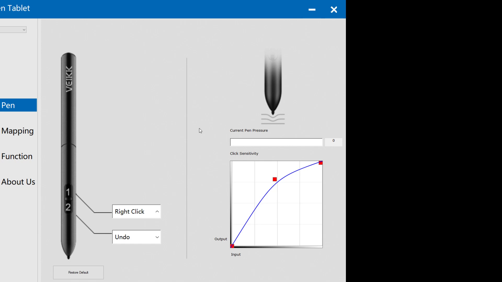Click pen button 1 on the pen image
This screenshot has width=502, height=282.
(68, 192)
